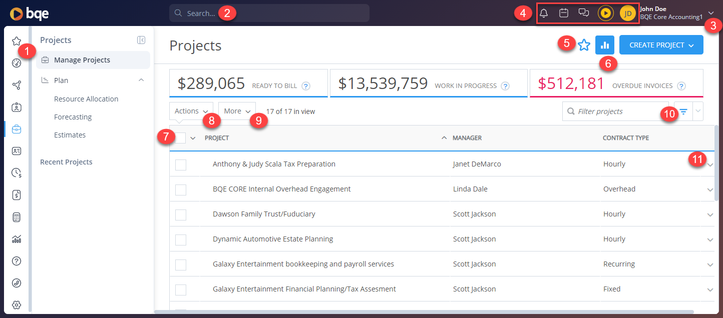
Task: Mark Projects page as favorite with star
Action: 584,45
